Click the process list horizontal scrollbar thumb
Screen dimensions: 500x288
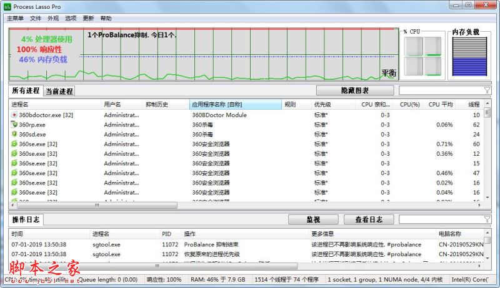click(97, 205)
